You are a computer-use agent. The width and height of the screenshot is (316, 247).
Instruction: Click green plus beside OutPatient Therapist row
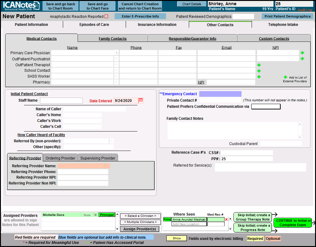tap(259, 65)
